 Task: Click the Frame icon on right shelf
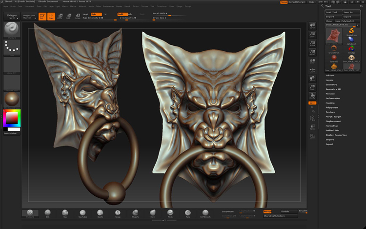pyautogui.click(x=312, y=118)
